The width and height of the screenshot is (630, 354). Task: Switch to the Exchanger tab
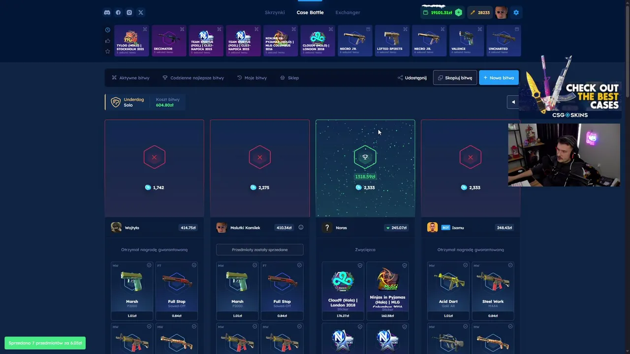pos(347,12)
